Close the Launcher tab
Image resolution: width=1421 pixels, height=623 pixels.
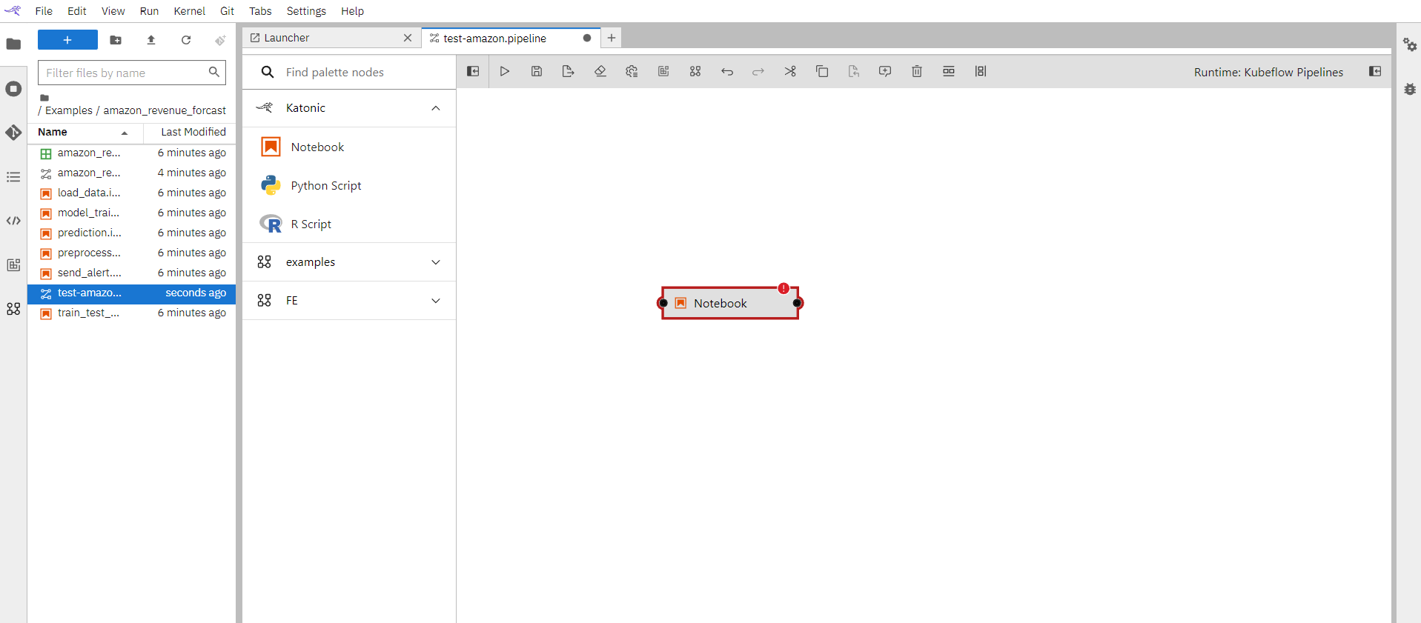pos(408,38)
